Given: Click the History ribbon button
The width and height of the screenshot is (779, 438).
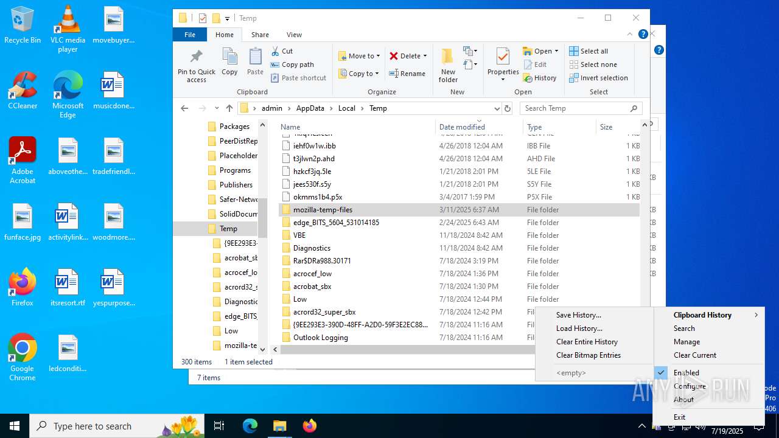Looking at the screenshot, I should pyautogui.click(x=540, y=78).
